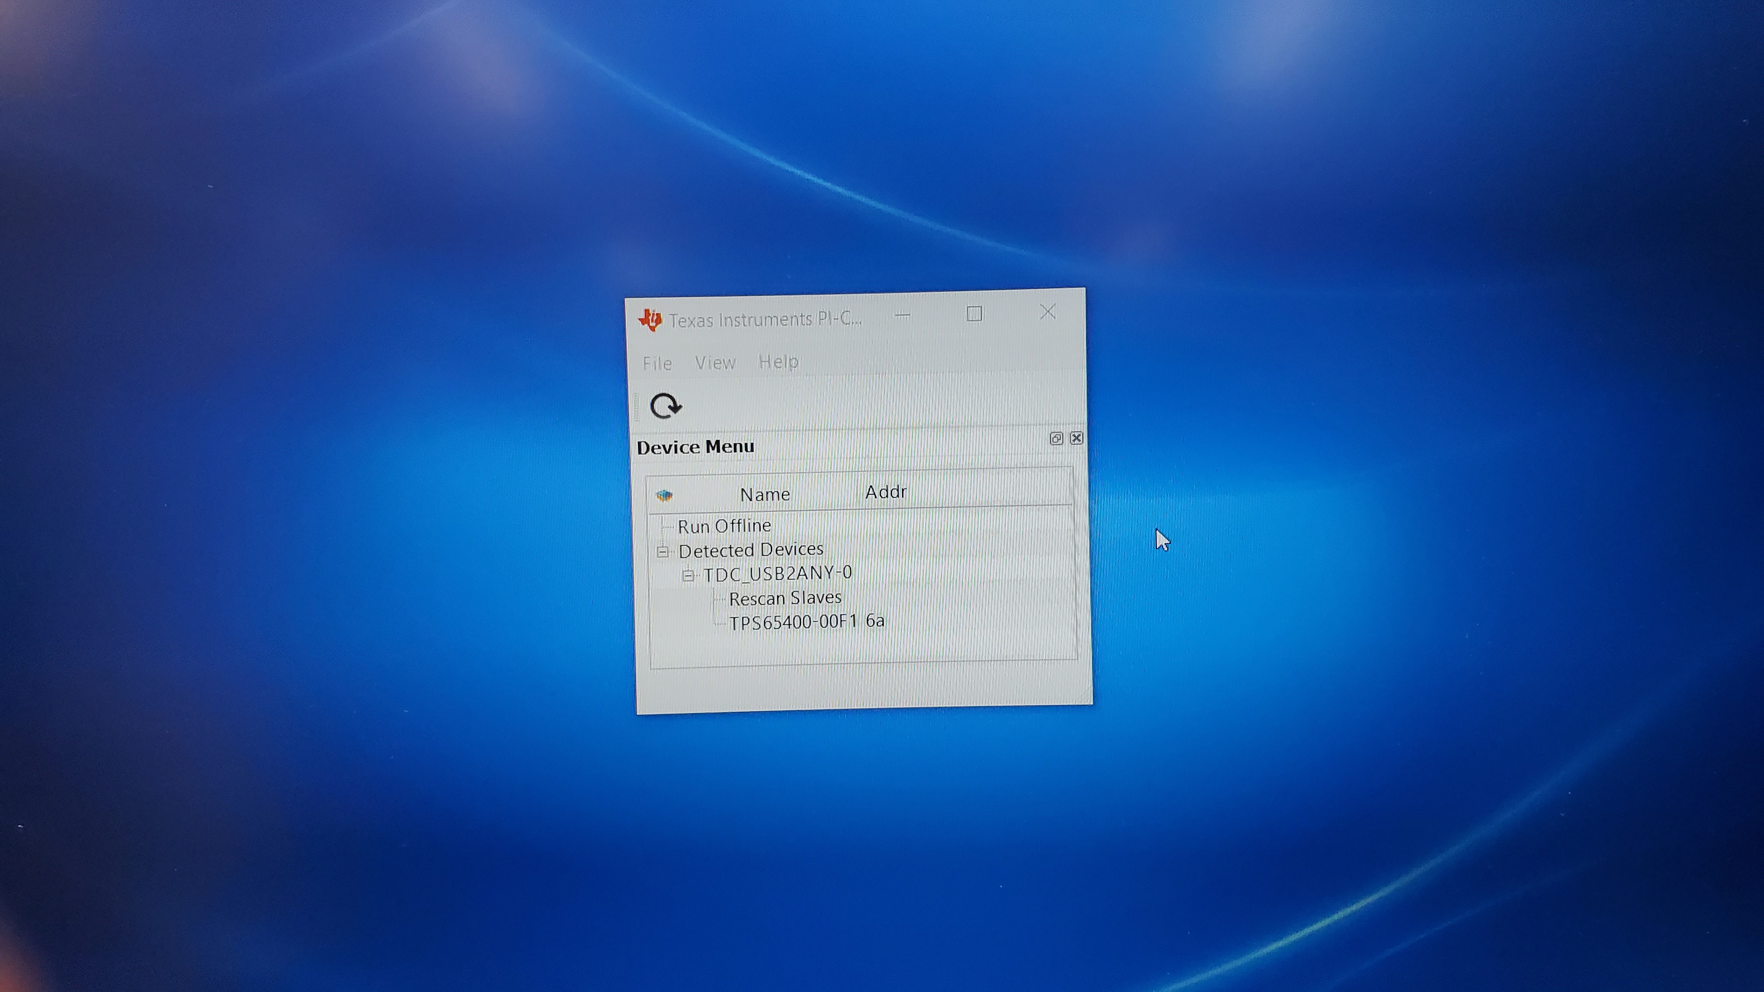This screenshot has height=992, width=1764.
Task: Click the refresh/rescan toolbar icon
Action: click(x=665, y=406)
